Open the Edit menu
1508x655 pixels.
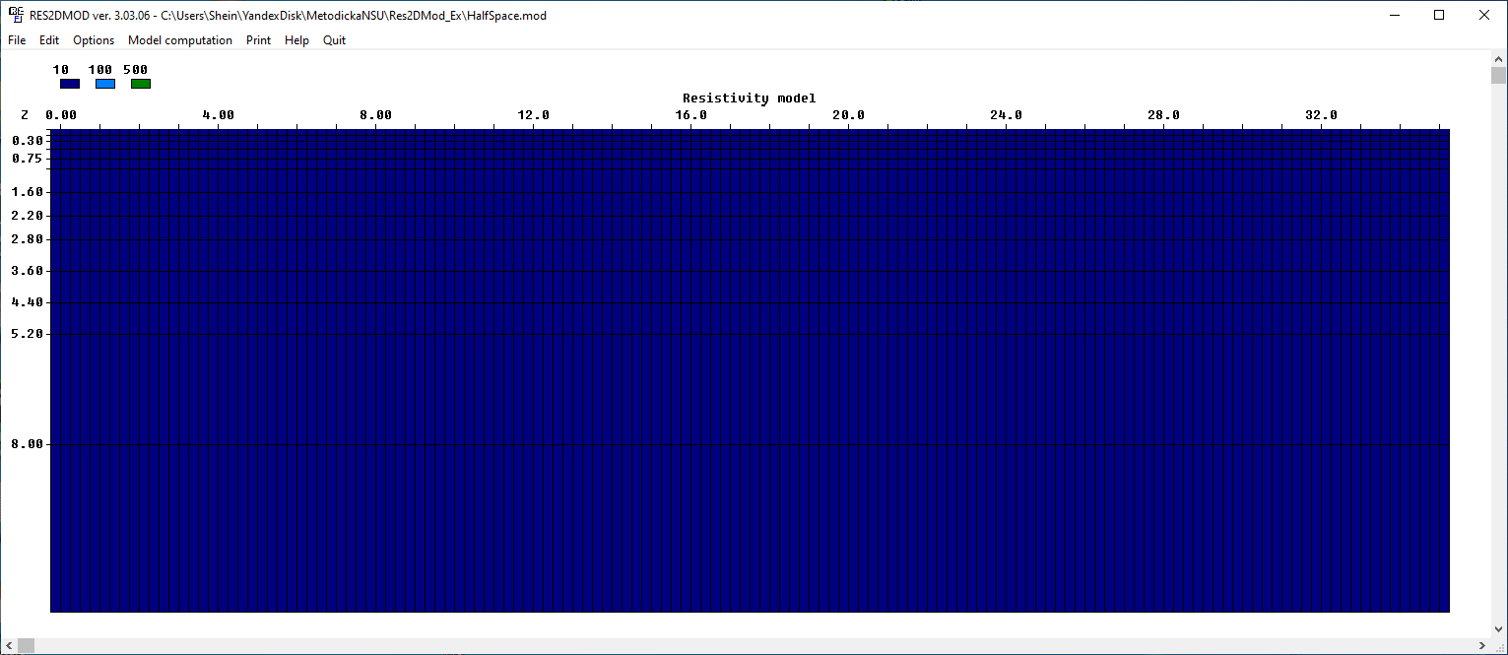49,40
